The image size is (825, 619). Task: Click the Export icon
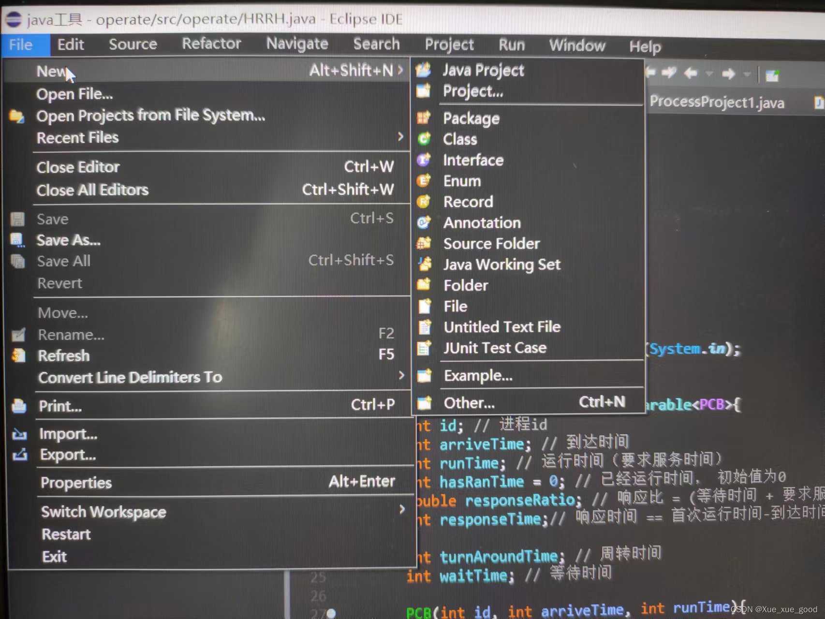20,455
